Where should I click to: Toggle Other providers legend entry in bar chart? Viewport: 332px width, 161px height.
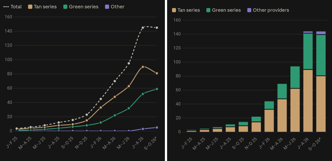click(x=268, y=10)
